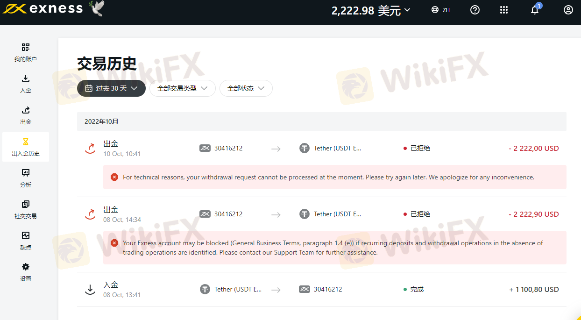Click deposit icon of 08 Oct, 13:41 row
Viewport: 581px width, 320px height.
pyautogui.click(x=90, y=290)
